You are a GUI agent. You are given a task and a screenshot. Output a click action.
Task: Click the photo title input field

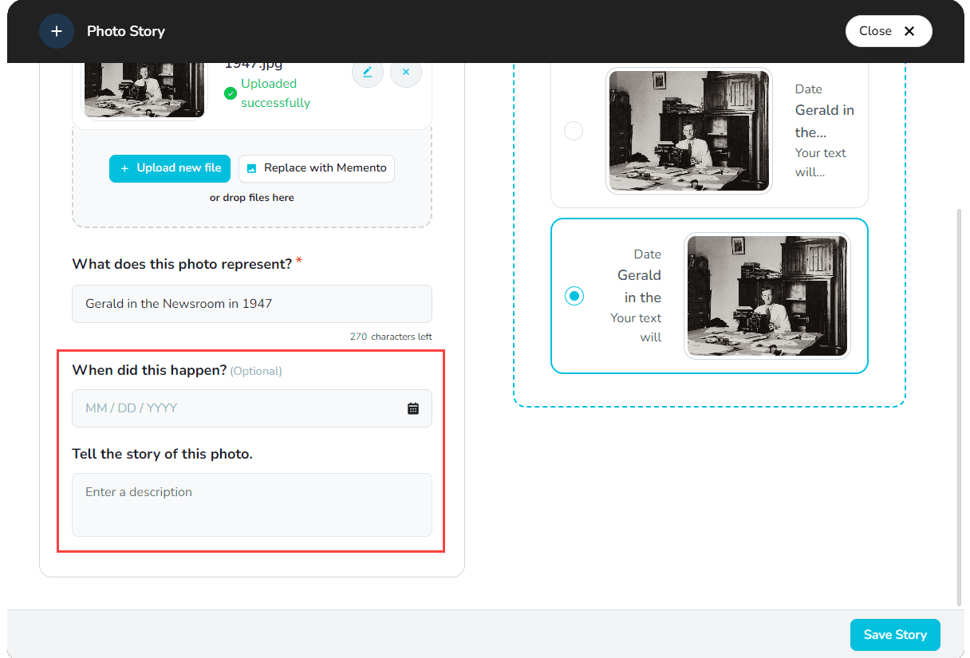(x=251, y=304)
